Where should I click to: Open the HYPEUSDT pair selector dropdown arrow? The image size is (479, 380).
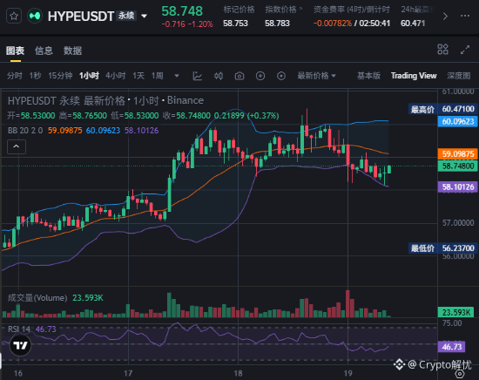click(145, 16)
